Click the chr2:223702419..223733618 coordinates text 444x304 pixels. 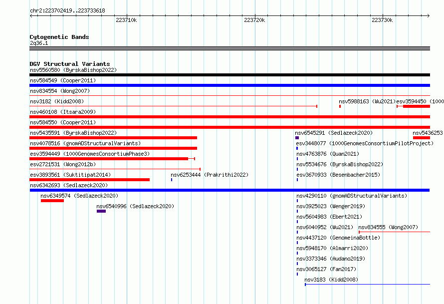point(67,11)
